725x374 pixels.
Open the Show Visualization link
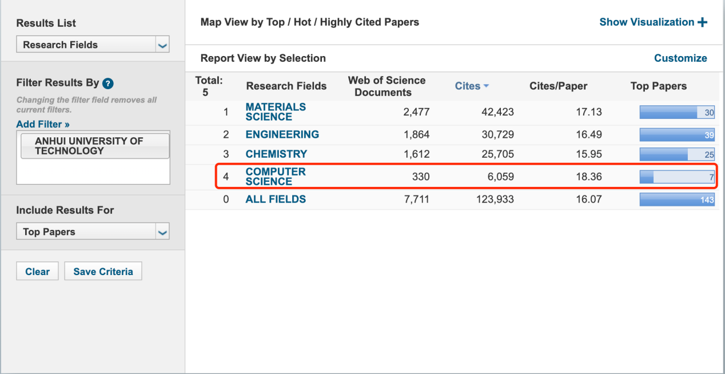pyautogui.click(x=646, y=22)
